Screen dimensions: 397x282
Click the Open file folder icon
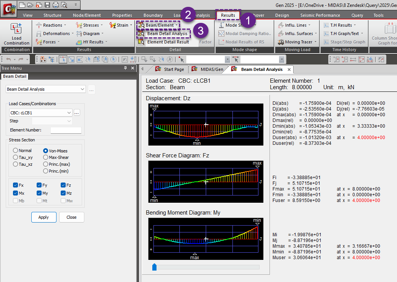coord(31,5)
